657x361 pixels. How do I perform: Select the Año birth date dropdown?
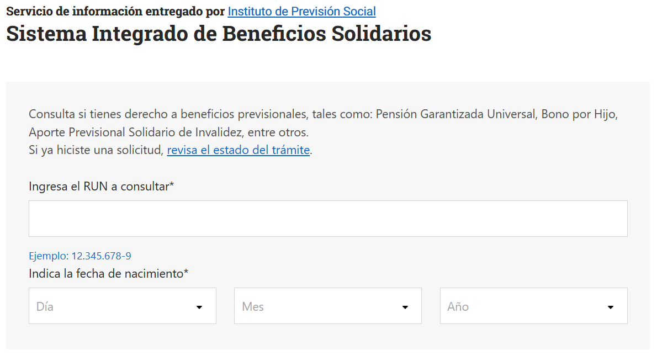coord(533,306)
